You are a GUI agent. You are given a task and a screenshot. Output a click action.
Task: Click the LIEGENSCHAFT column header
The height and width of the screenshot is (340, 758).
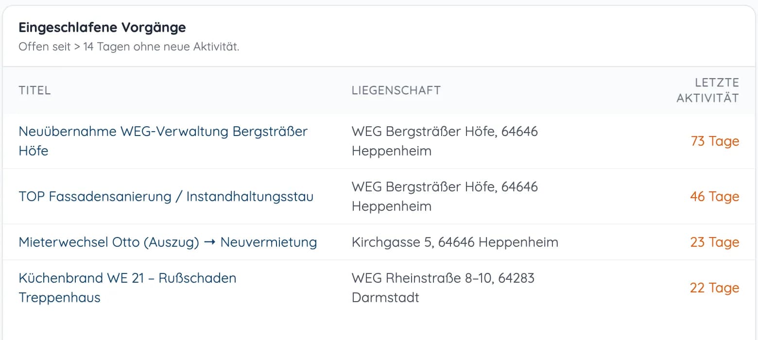[396, 90]
